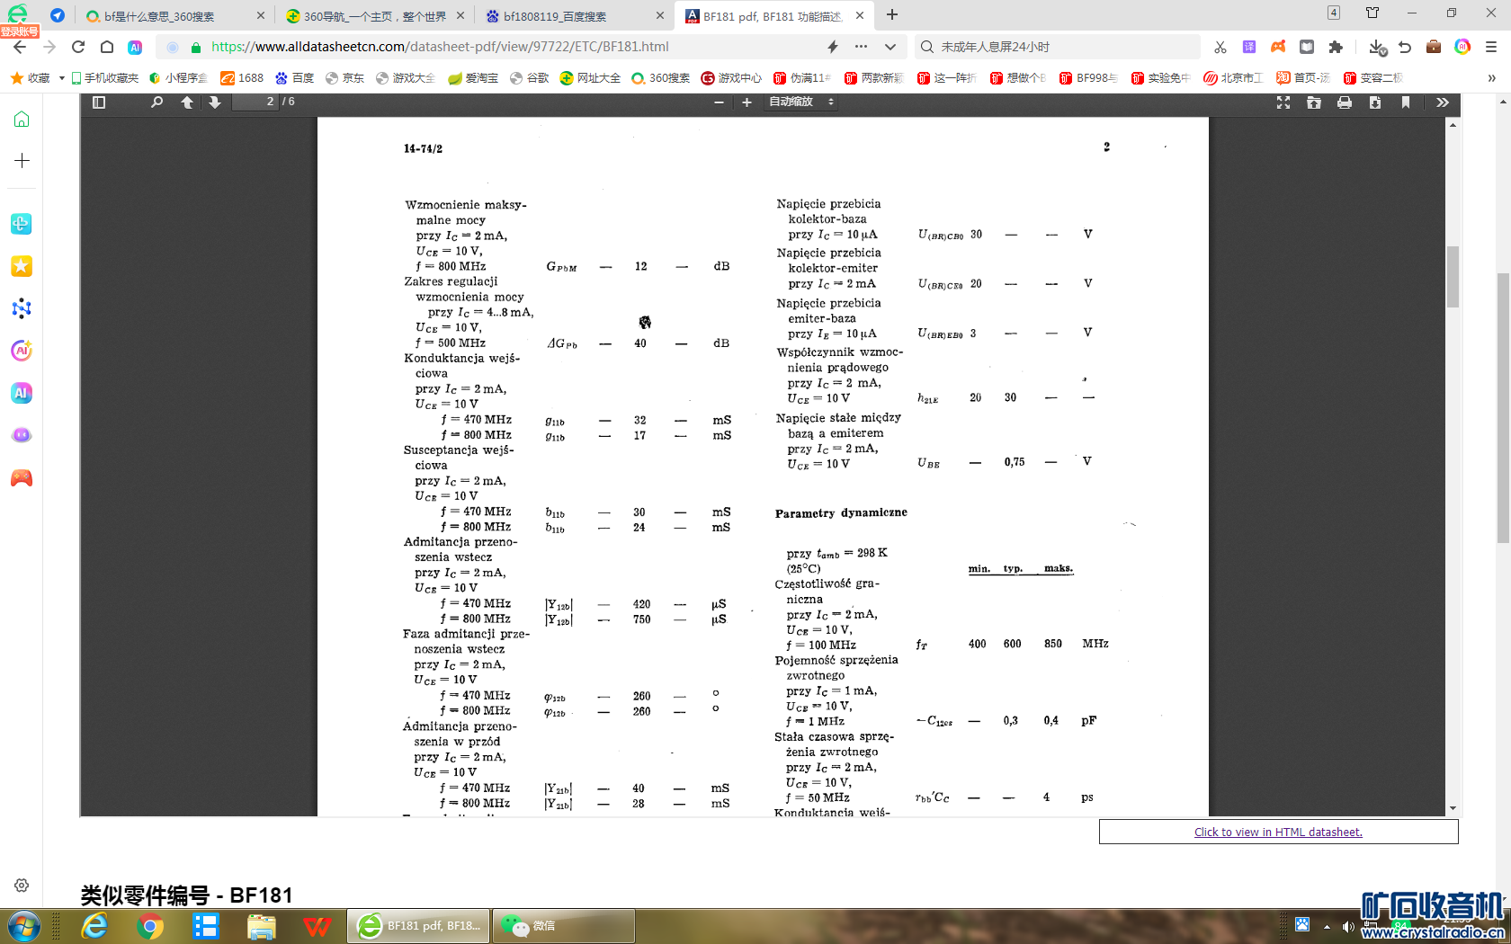This screenshot has width=1511, height=944.
Task: Switch to the bf1808119_百度搜索 tab
Action: [573, 16]
